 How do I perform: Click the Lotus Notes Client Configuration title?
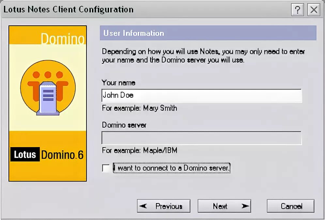tap(69, 9)
